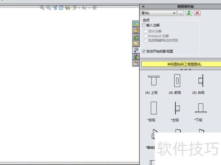
Task: Click the blue pencil-shaped icon in view toolbar
Action: (x=55, y=7)
